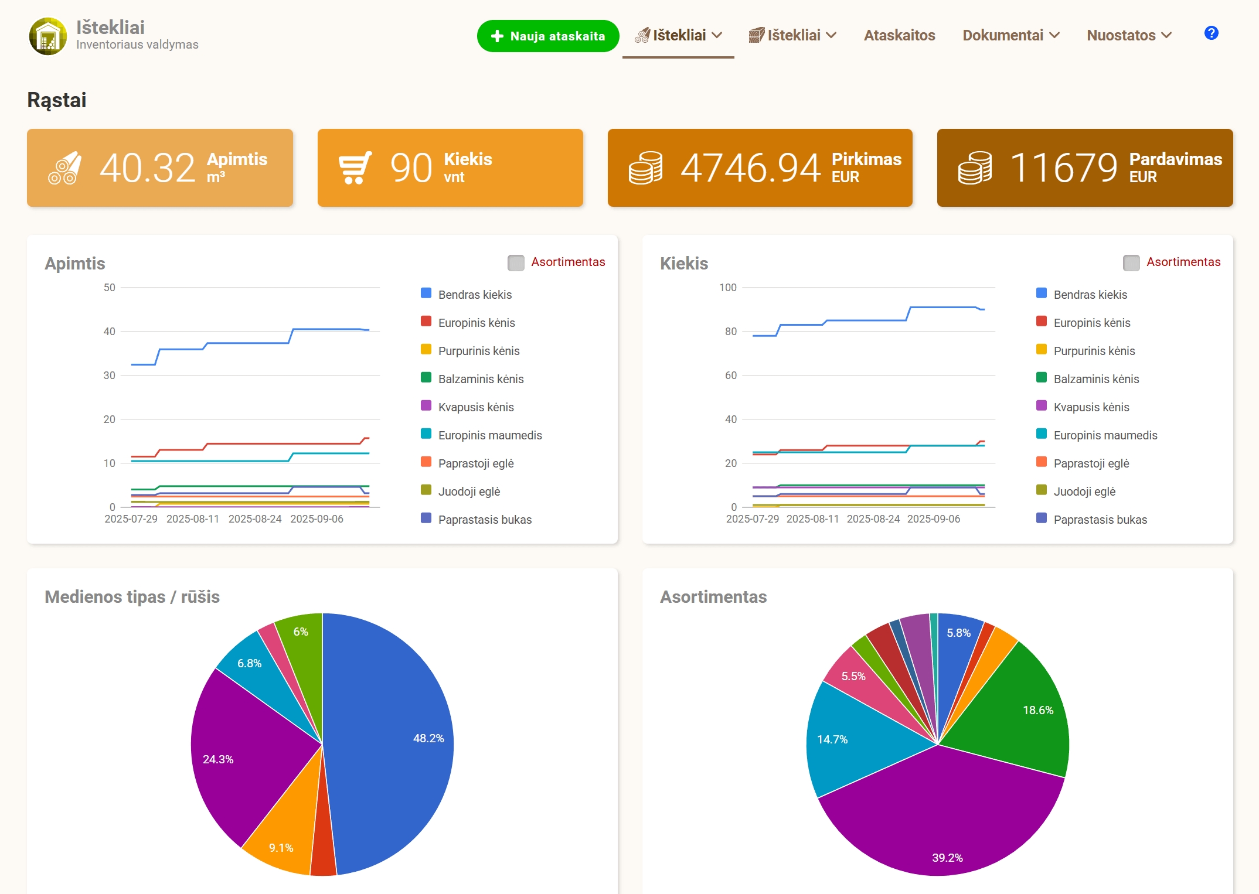This screenshot has width=1259, height=894.
Task: Click Europinis maumedis legend entry in Kiekis chart
Action: click(1097, 435)
